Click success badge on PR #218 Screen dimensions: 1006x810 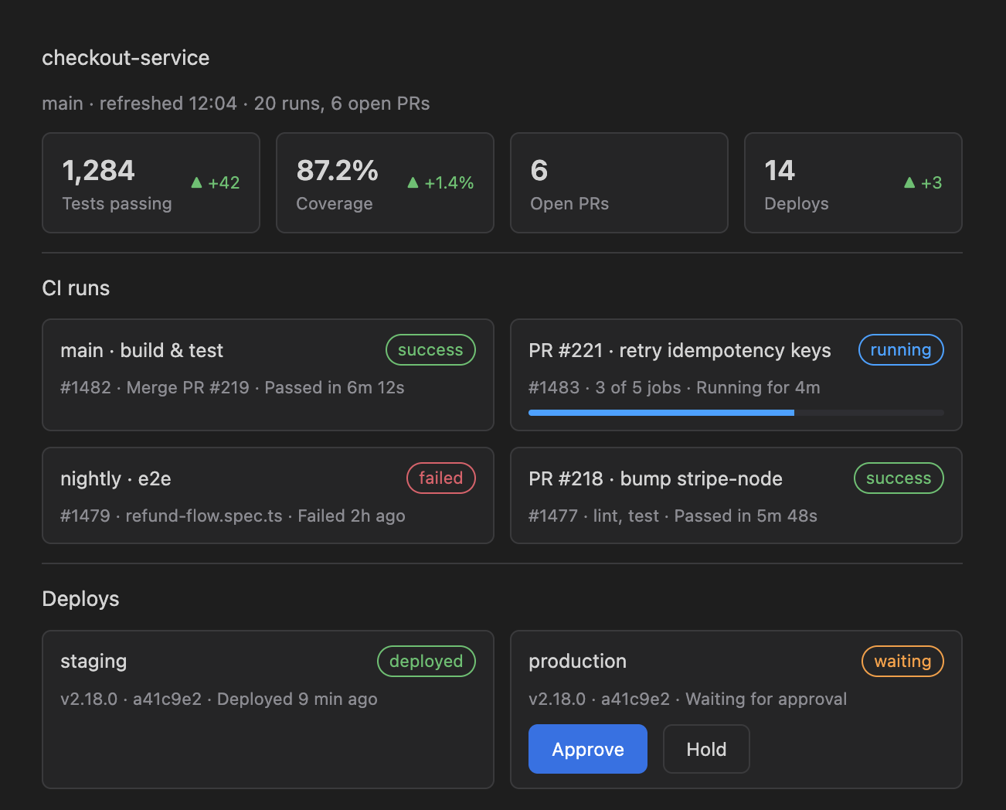(899, 478)
